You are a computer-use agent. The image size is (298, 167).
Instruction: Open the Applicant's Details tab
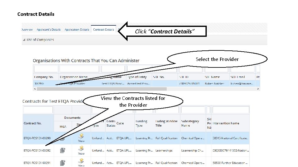click(49, 30)
